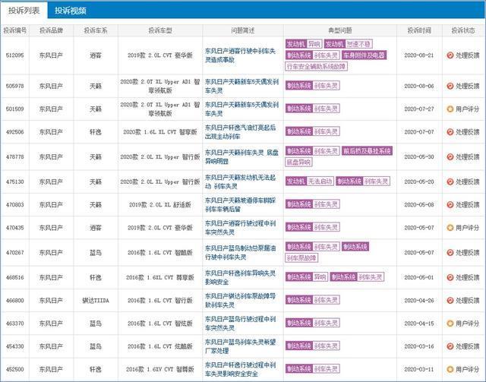
Task: Click the 发动机 怠速不稳 tag
Action: [x=349, y=44]
